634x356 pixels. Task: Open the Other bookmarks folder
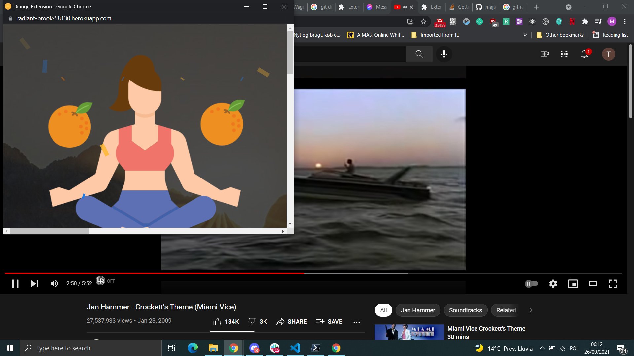(x=560, y=35)
